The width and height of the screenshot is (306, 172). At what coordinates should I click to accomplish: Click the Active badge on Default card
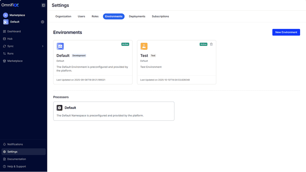coord(125,44)
